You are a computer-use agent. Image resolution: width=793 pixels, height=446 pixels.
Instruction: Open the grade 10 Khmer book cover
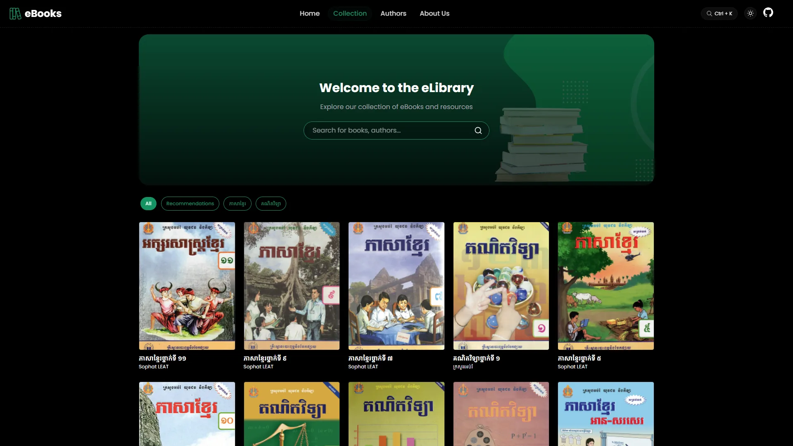pyautogui.click(x=187, y=414)
